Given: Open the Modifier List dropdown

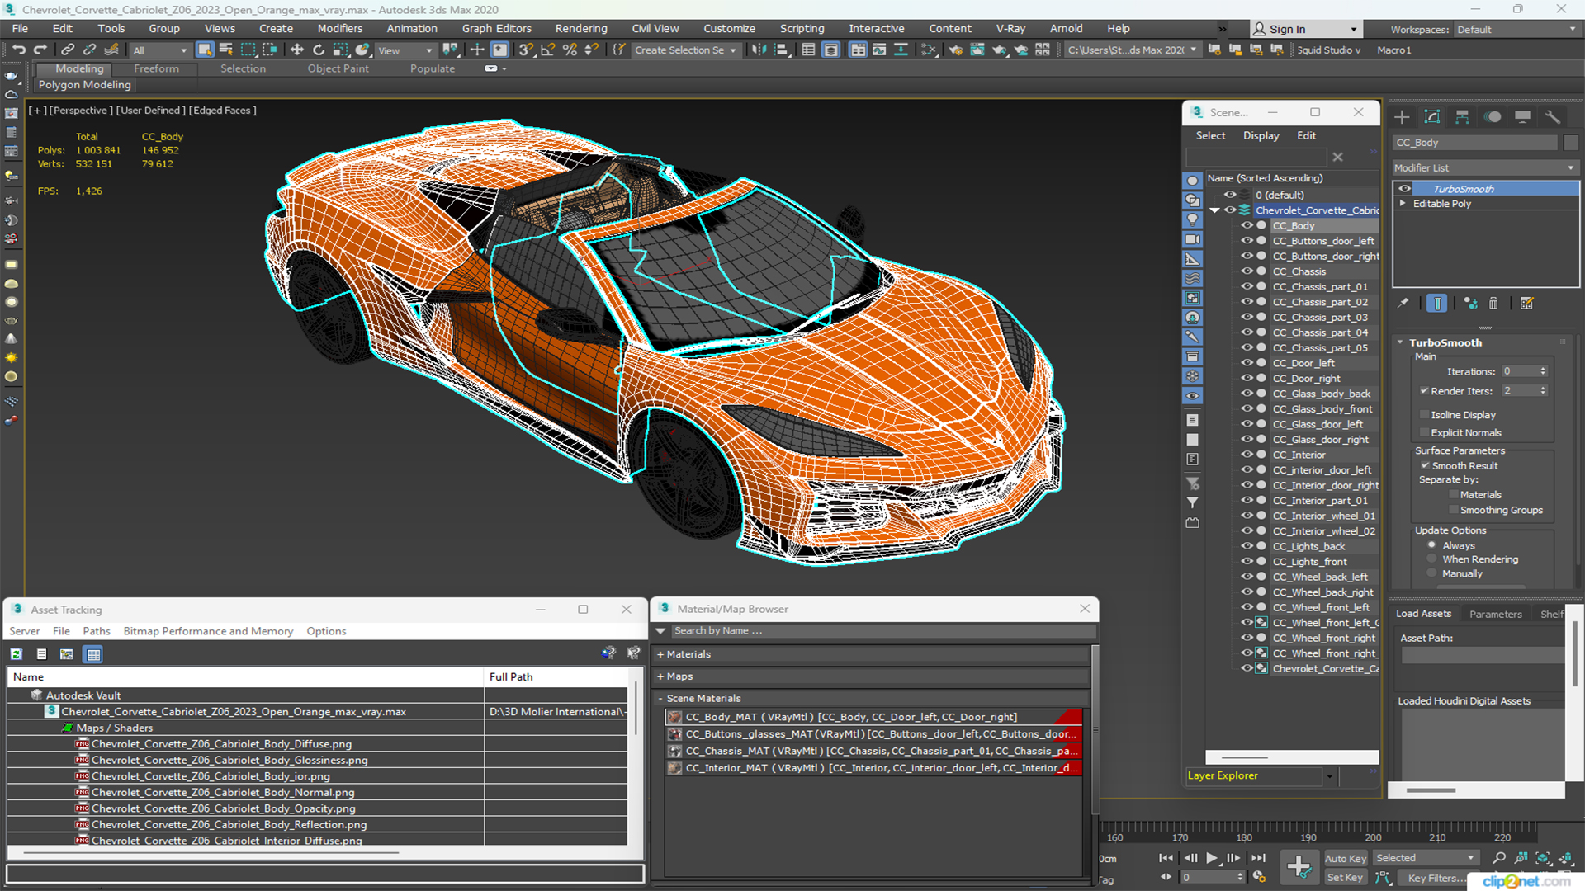Looking at the screenshot, I should (1485, 167).
